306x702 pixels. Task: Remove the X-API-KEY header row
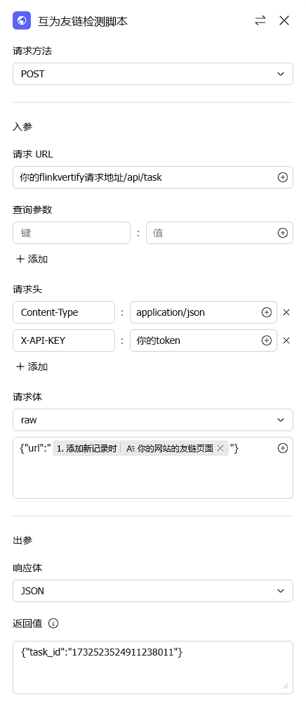[286, 340]
